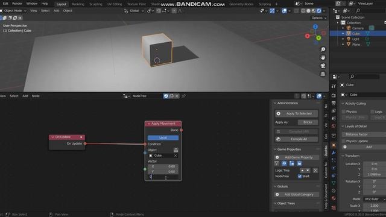Screen dimensions: 386x217
Task: Click the search icon in the outliner
Action: point(358,11)
